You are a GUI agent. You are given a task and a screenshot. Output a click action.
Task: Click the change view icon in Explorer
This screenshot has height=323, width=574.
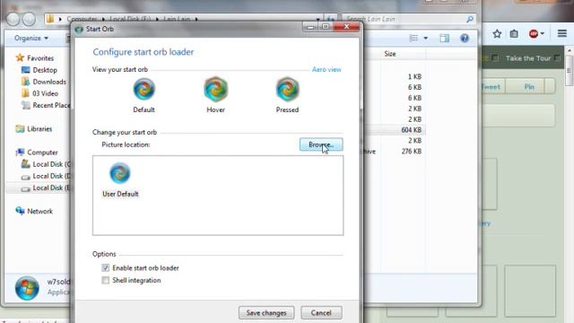point(414,38)
